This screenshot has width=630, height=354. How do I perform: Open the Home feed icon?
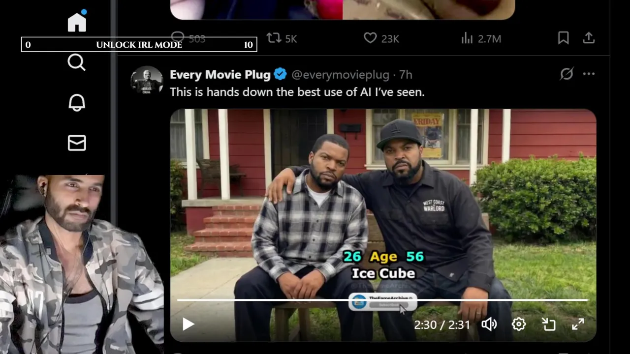pyautogui.click(x=77, y=22)
